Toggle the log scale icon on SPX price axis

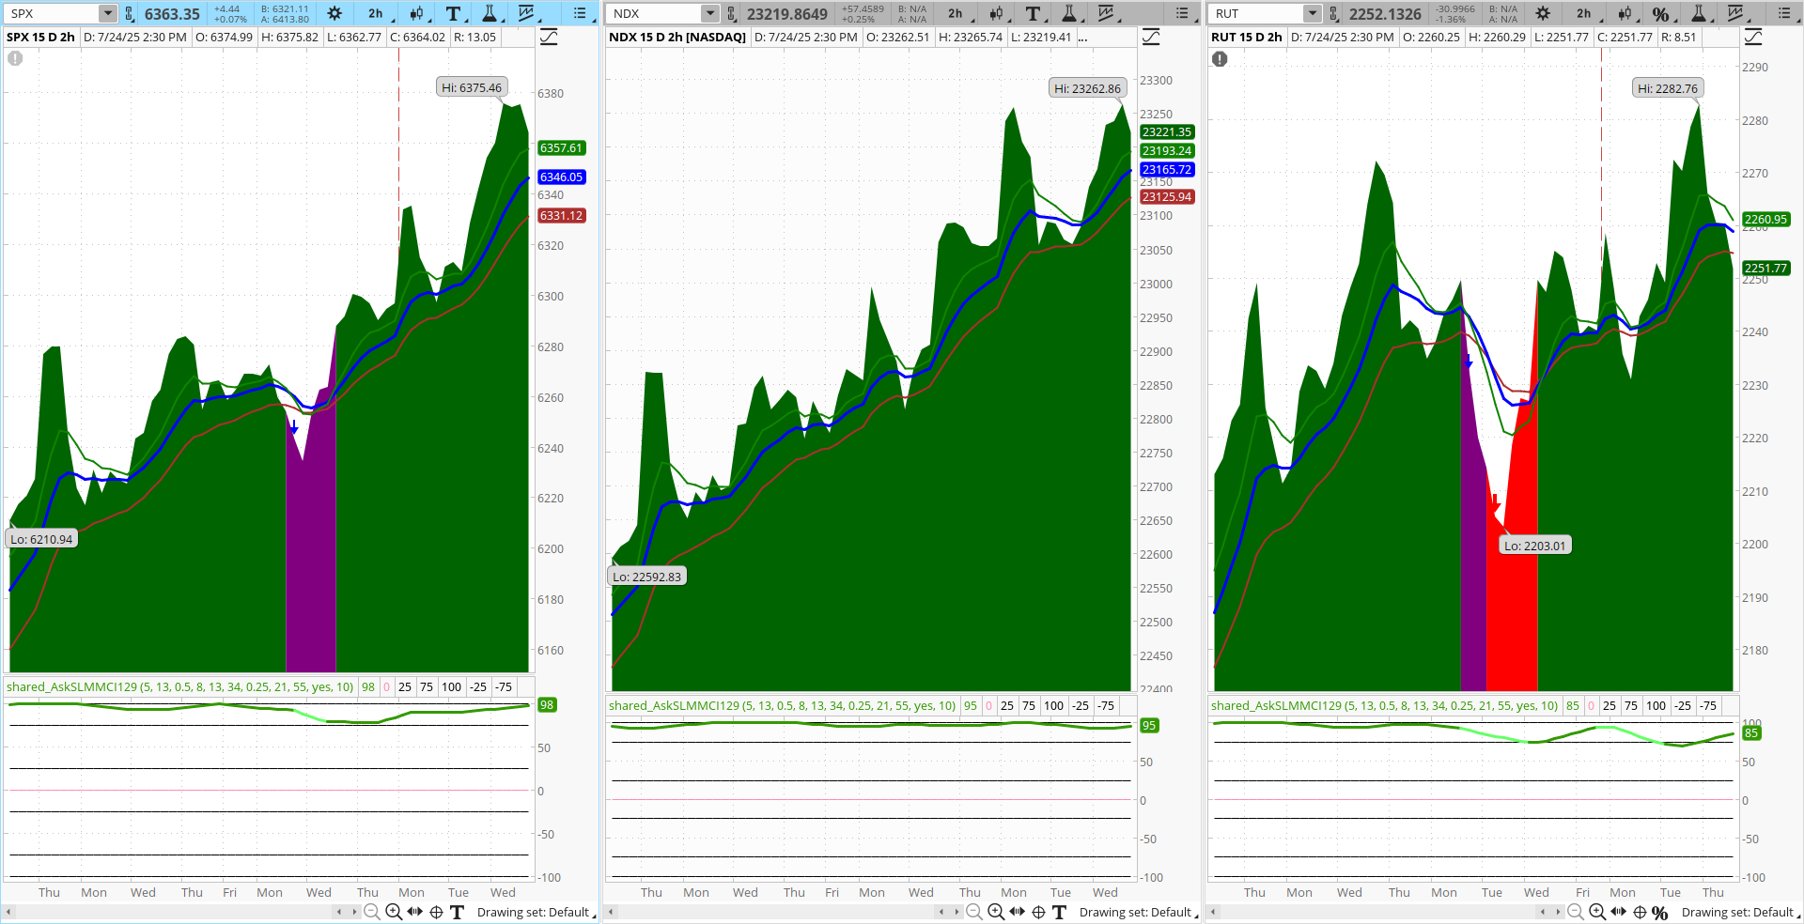click(549, 38)
